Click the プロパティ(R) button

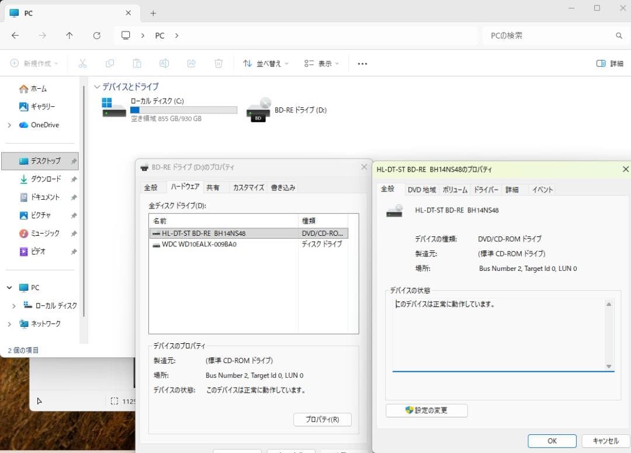click(x=323, y=419)
